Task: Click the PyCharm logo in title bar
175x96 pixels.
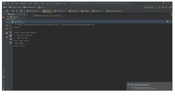Action: point(4,3)
